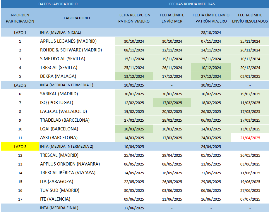Click 07/07/2025 results deadline for ITE

click(x=250, y=199)
